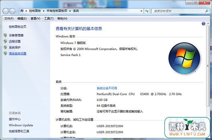Image resolution: width=212 pixels, height=140 pixels.
Task: Expand the arrow after 控制面板 breadcrumb
Action: point(44,11)
